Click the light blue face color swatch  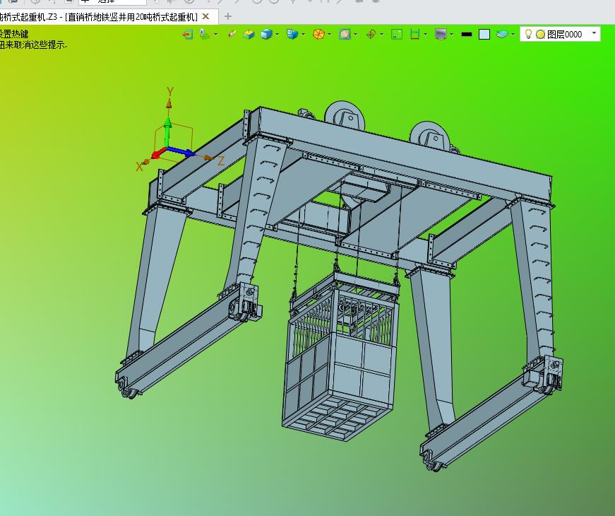pyautogui.click(x=484, y=34)
